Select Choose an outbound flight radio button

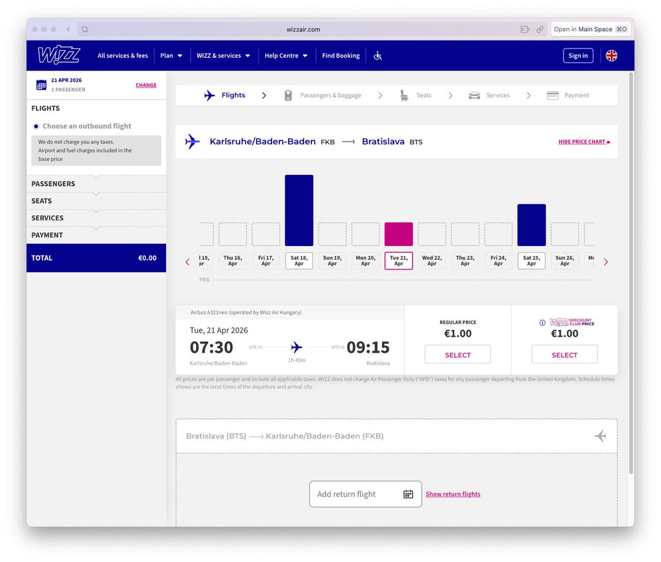pos(36,126)
